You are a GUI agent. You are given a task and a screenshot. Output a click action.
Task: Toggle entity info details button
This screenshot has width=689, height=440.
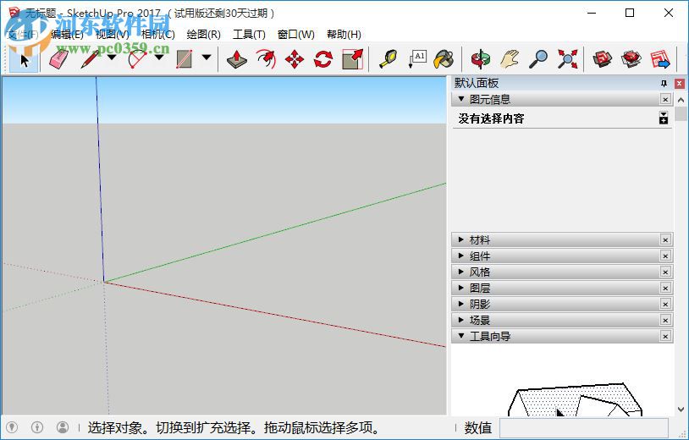[664, 118]
